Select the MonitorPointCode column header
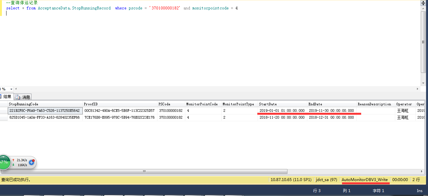428x196 pixels. pyautogui.click(x=203, y=104)
